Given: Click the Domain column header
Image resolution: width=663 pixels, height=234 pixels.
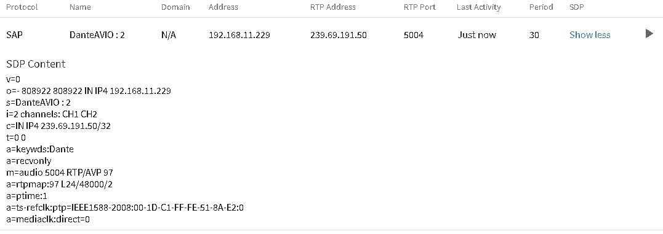Looking at the screenshot, I should pyautogui.click(x=175, y=7).
